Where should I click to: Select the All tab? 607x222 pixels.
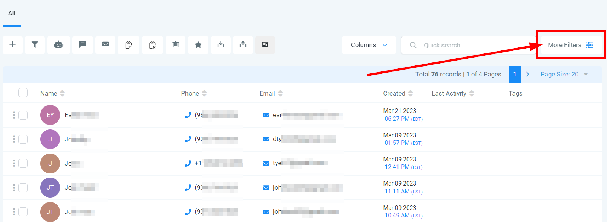pos(12,14)
